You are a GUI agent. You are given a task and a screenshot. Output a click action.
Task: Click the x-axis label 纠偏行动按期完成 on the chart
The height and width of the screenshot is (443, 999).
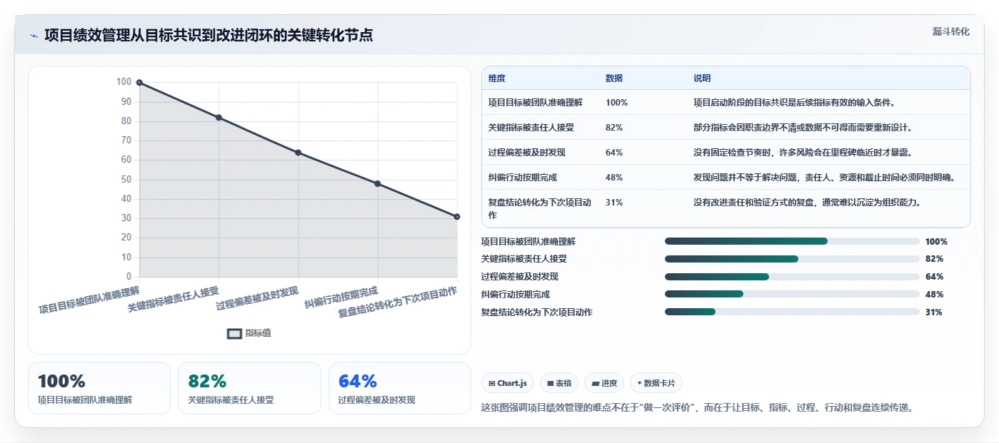tap(341, 297)
